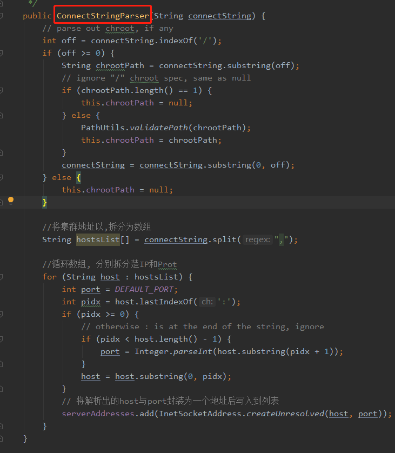Image resolution: width=395 pixels, height=453 pixels.
Task: Click 'String chrootPath' variable declaration
Action: coord(103,65)
